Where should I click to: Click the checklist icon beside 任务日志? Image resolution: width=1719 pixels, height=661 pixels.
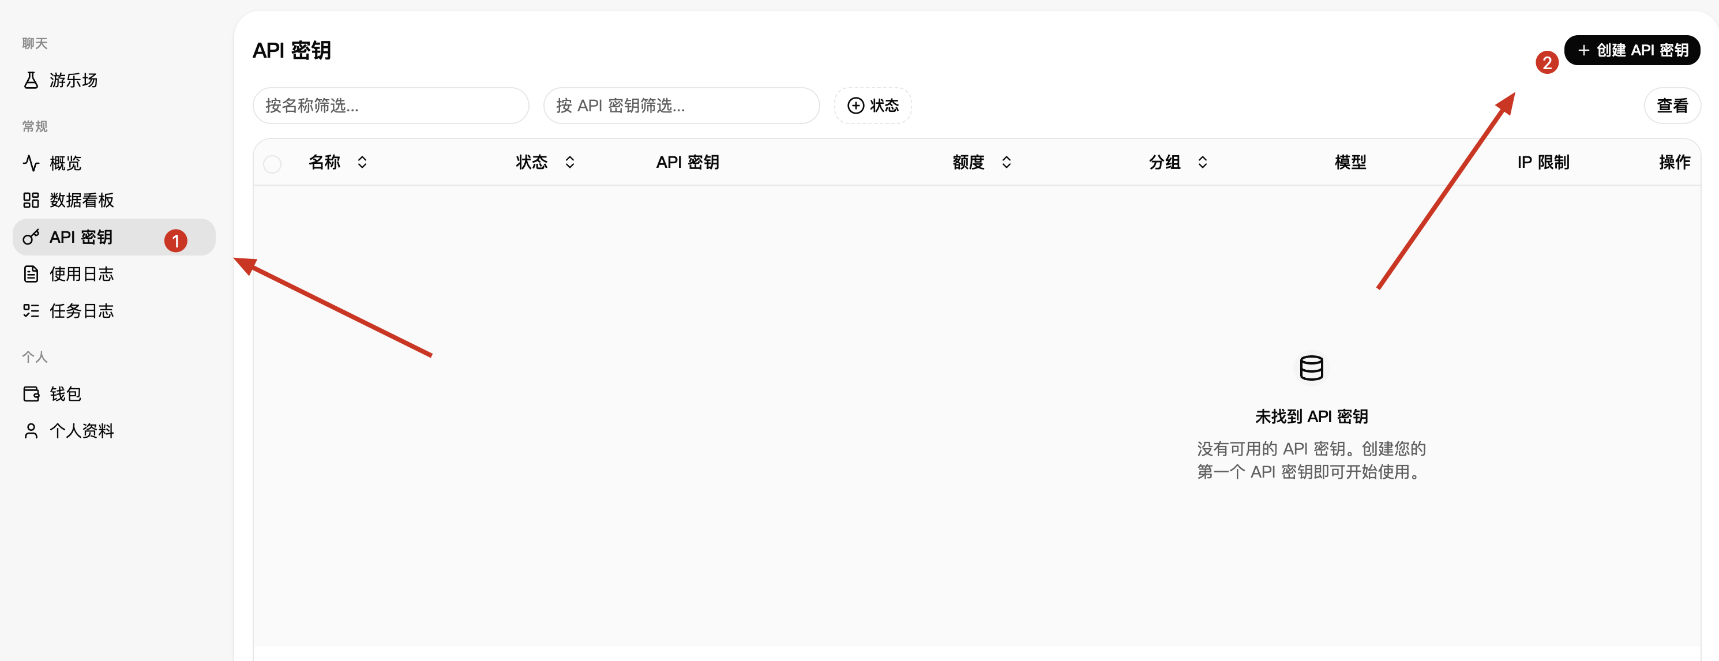pyautogui.click(x=31, y=311)
